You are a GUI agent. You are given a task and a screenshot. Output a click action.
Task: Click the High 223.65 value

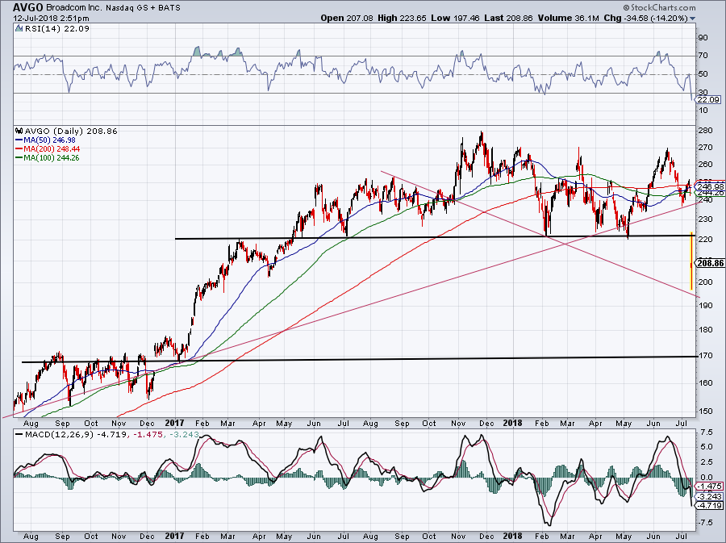[402, 18]
